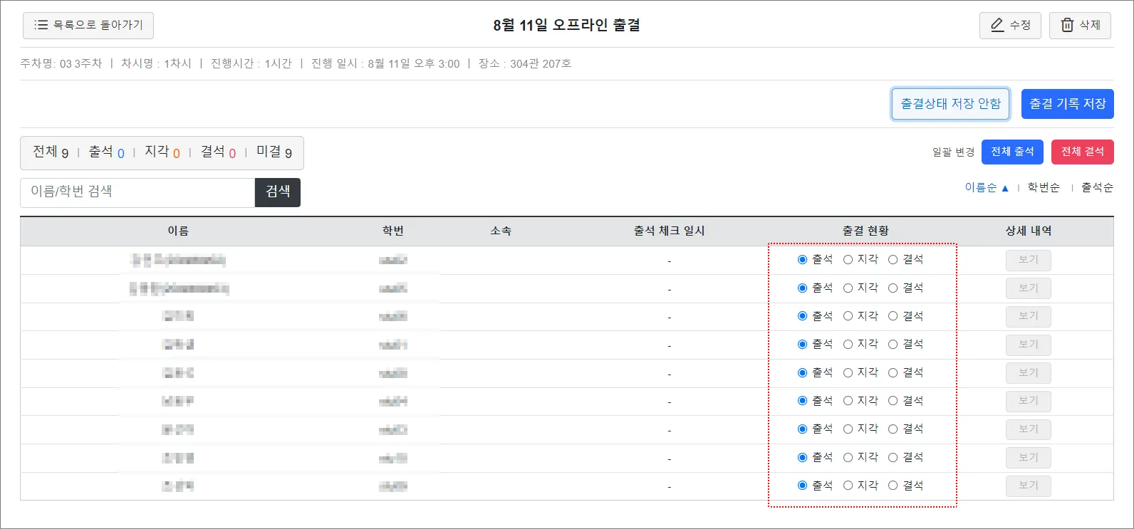Open 보기 details for the third student row
The height and width of the screenshot is (529, 1134).
pos(1028,316)
